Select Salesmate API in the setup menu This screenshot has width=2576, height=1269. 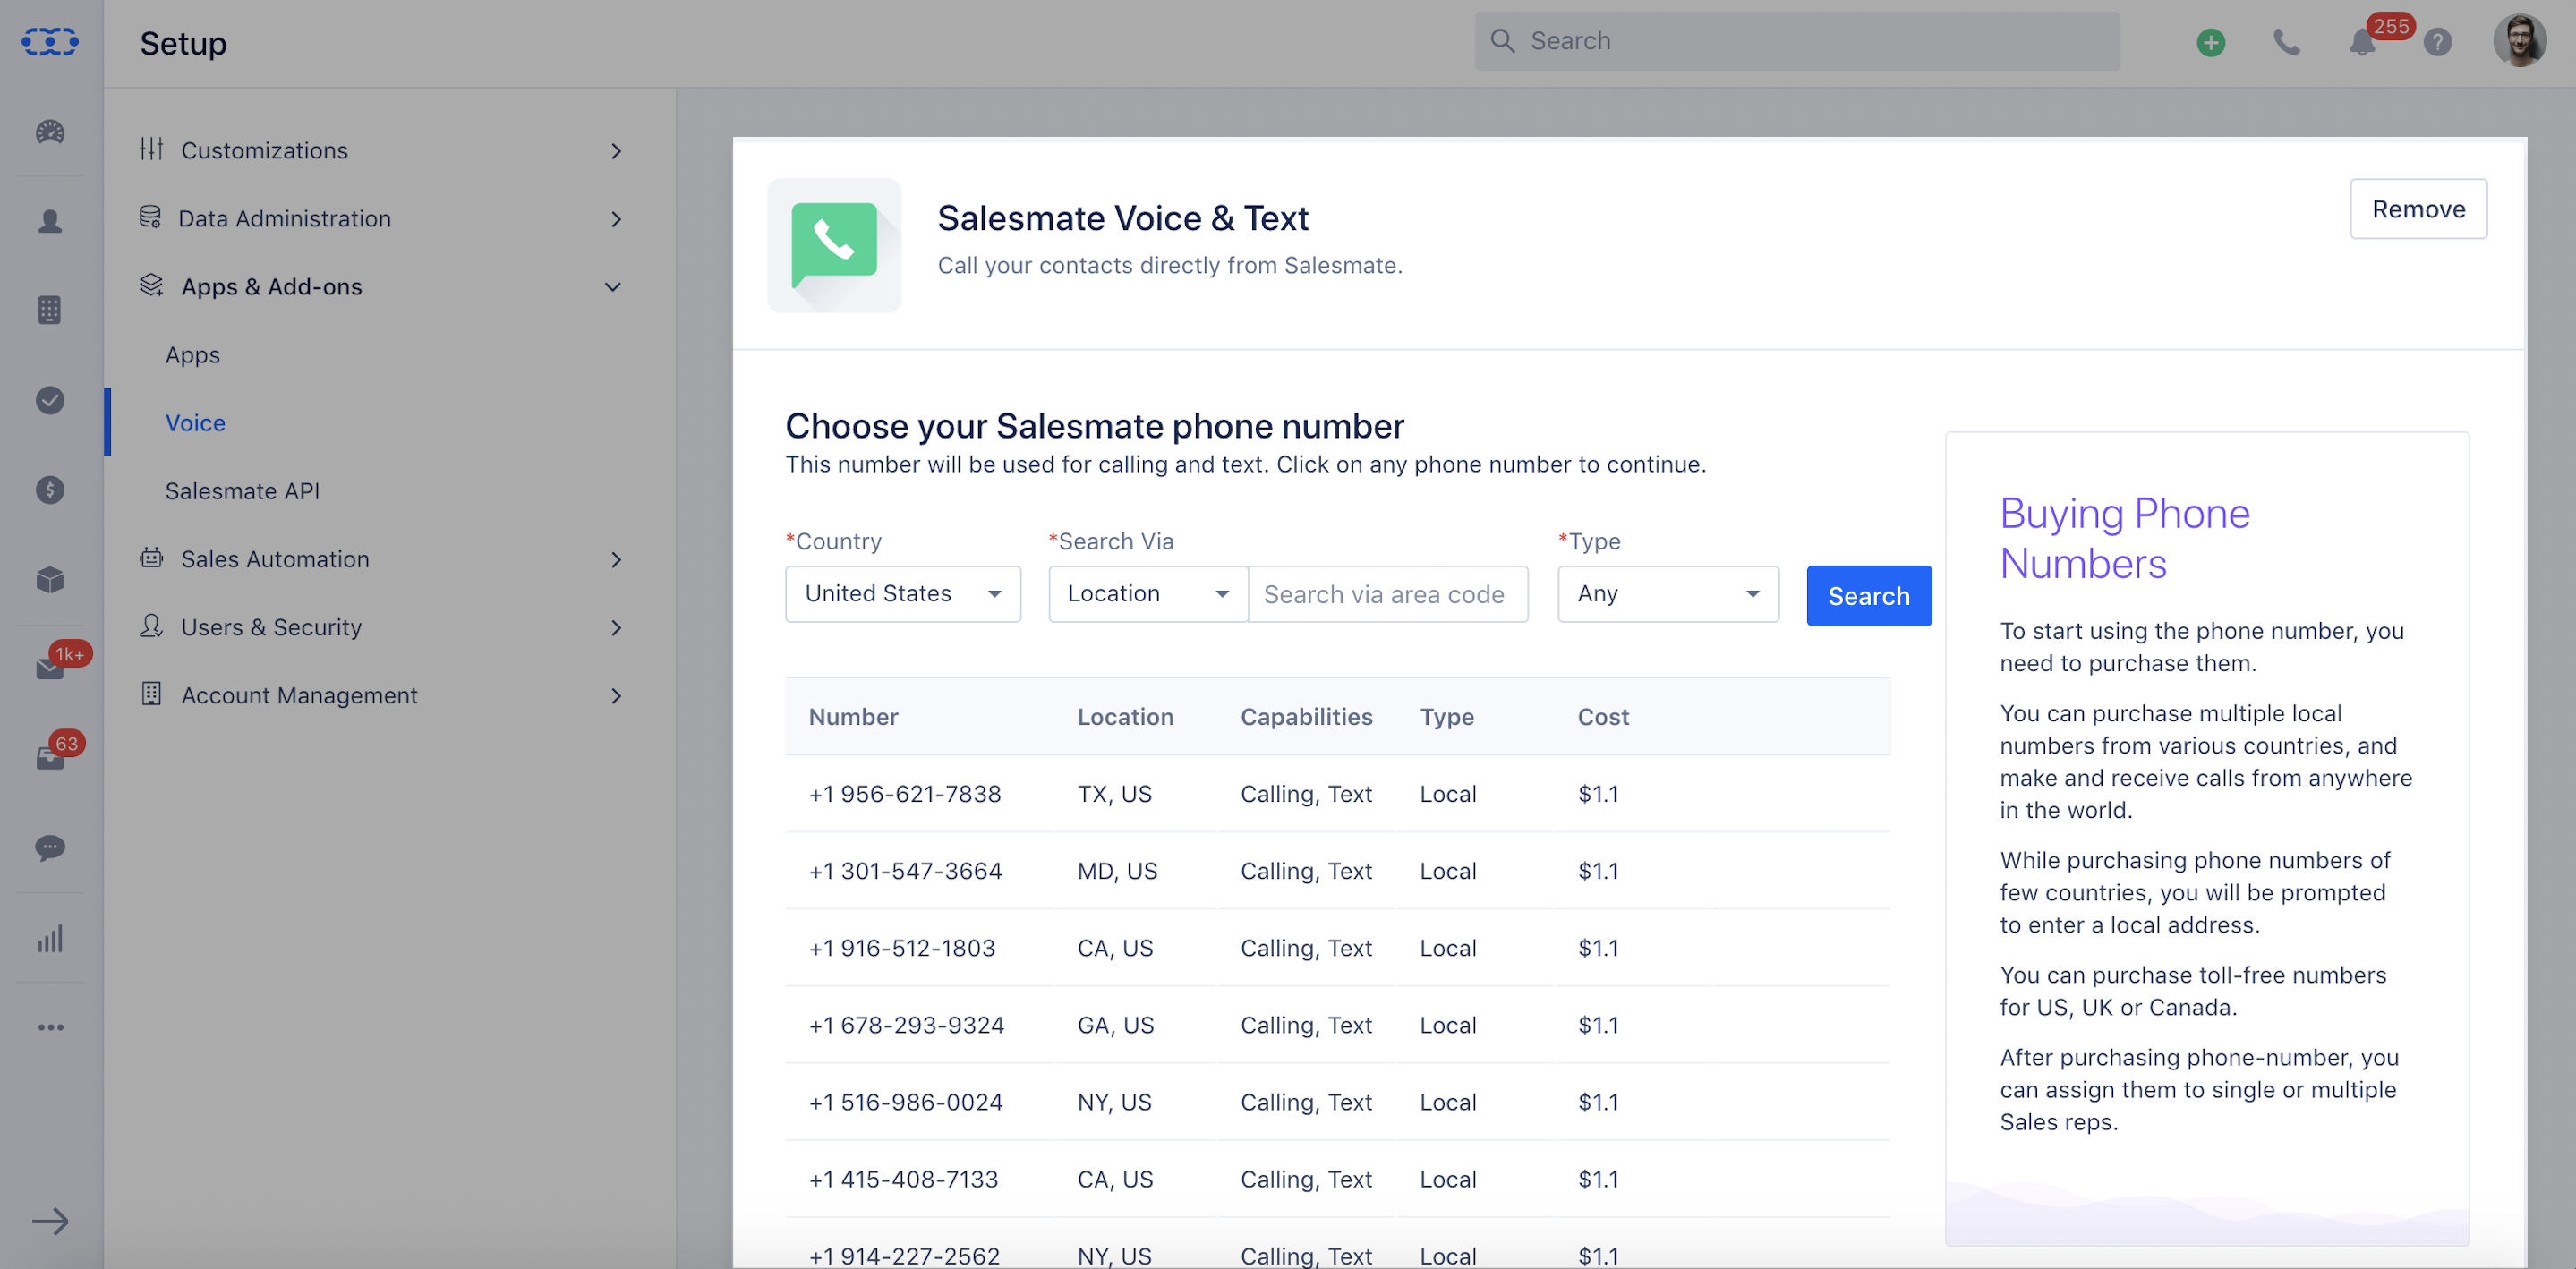tap(242, 491)
